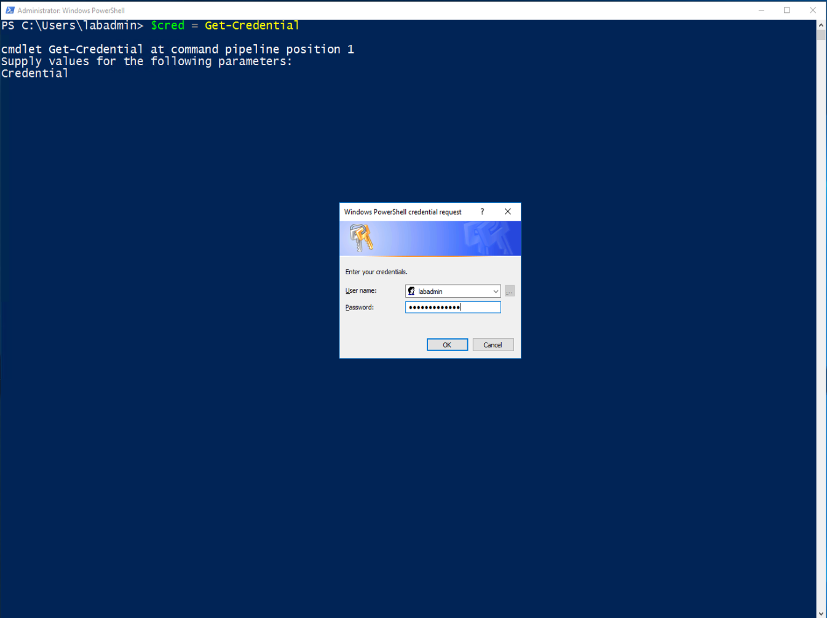This screenshot has width=827, height=618.
Task: Expand the User name dropdown arrow
Action: (x=496, y=291)
